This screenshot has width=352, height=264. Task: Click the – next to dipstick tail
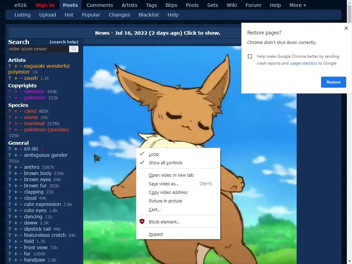pos(21,229)
